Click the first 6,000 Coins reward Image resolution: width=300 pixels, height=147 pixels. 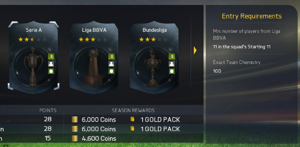tap(94, 120)
